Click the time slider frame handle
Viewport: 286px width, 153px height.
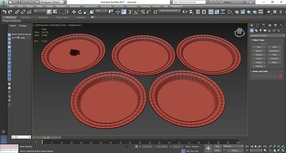[x=47, y=137]
